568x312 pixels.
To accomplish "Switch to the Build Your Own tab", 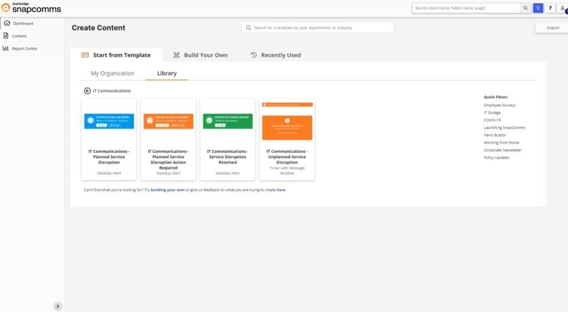I will coord(200,55).
